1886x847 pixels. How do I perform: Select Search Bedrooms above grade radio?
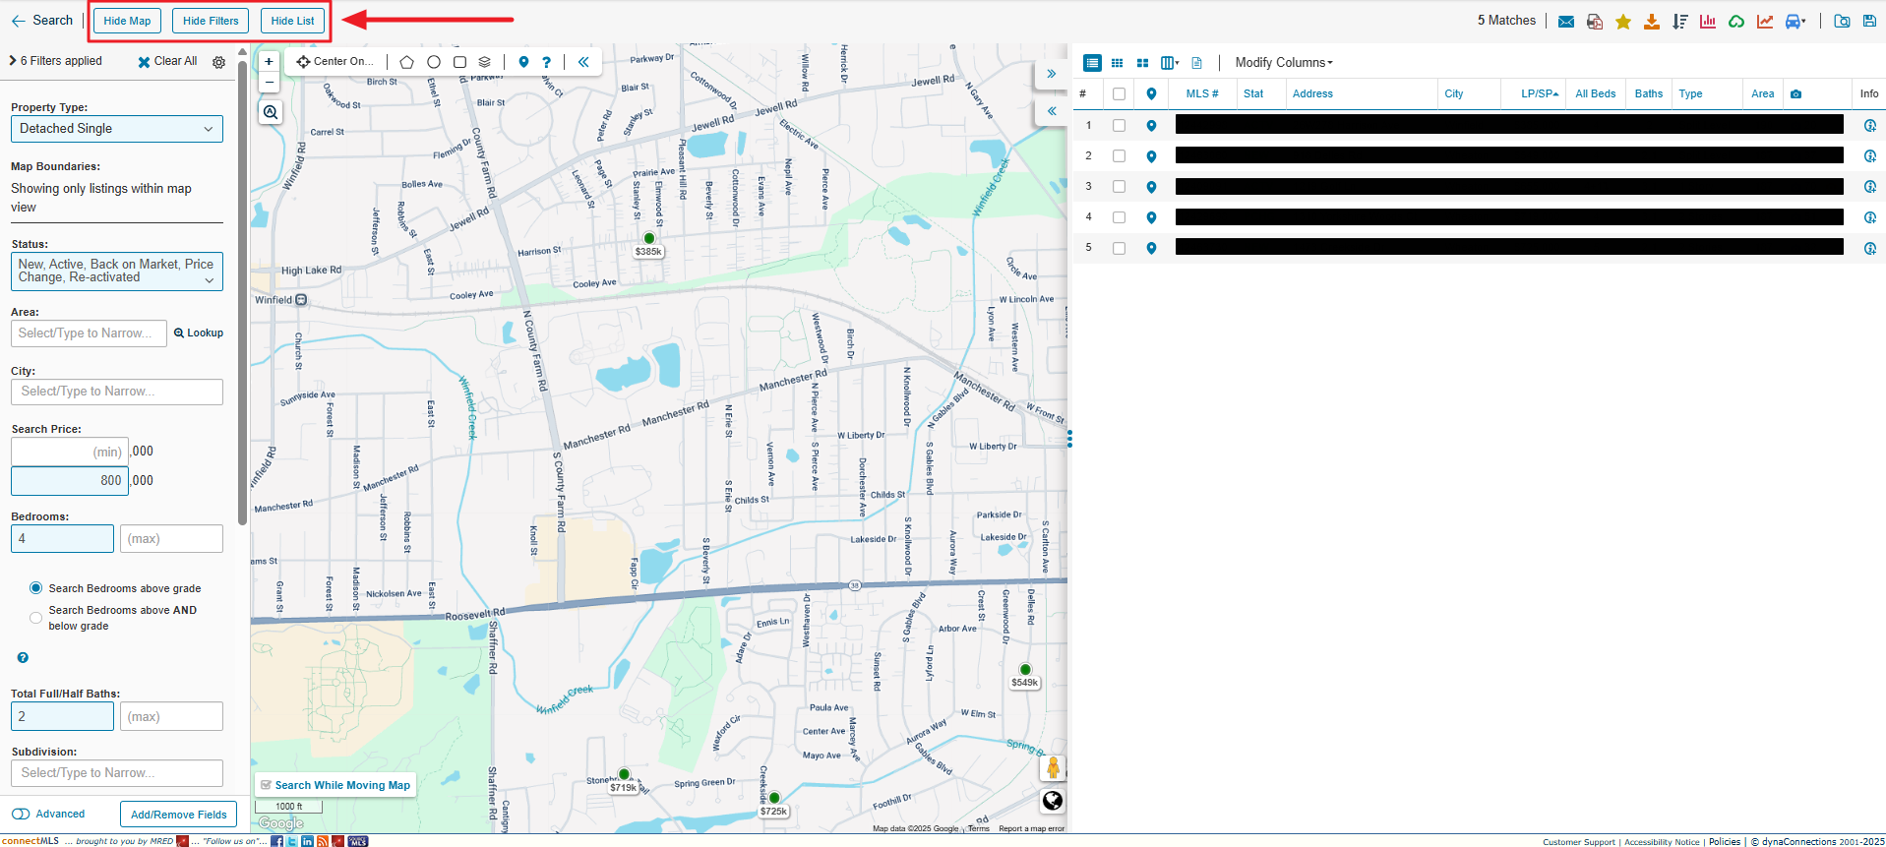[36, 588]
